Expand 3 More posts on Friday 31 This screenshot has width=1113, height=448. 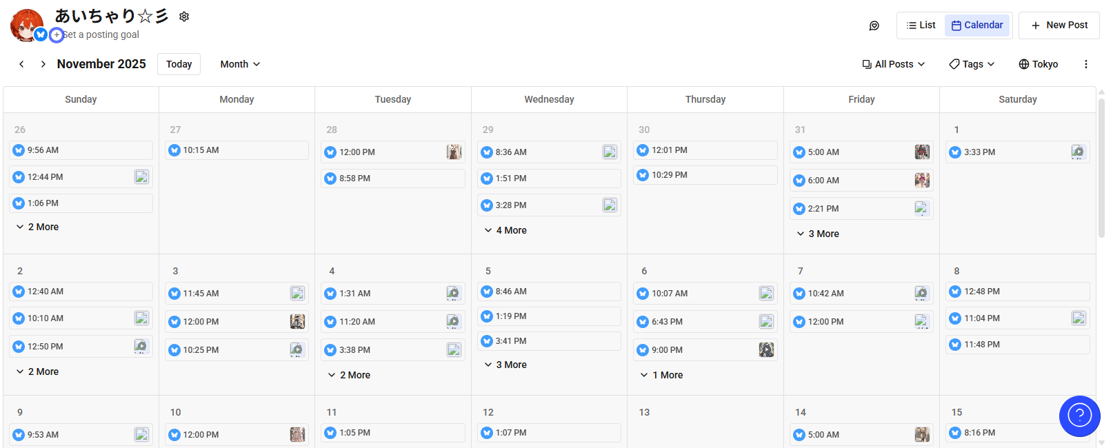point(818,234)
